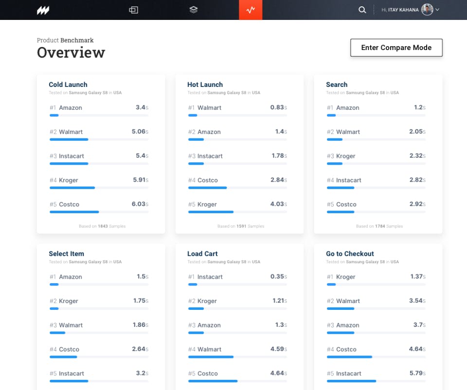This screenshot has height=390, width=467.
Task: Open the Select Item card title
Action: click(x=67, y=254)
